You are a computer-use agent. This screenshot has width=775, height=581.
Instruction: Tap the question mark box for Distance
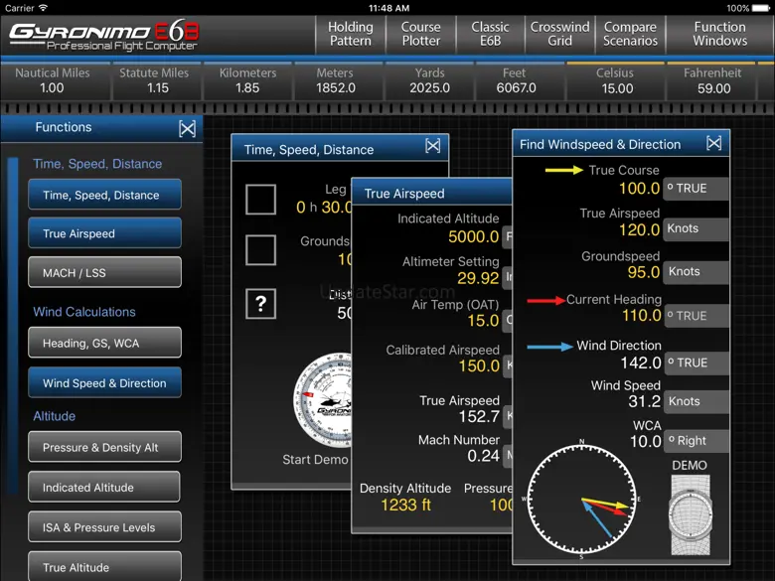click(261, 303)
